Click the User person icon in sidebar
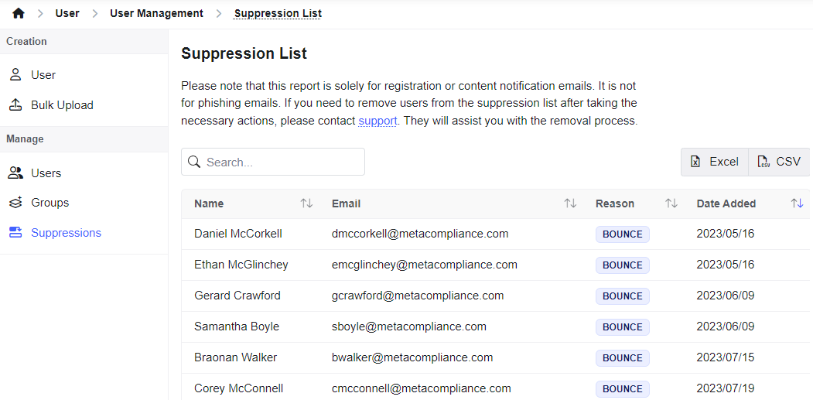Image resolution: width=813 pixels, height=400 pixels. [x=15, y=75]
